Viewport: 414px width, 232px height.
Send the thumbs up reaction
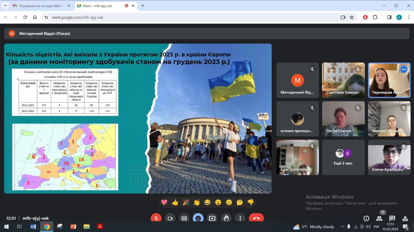pos(175,202)
